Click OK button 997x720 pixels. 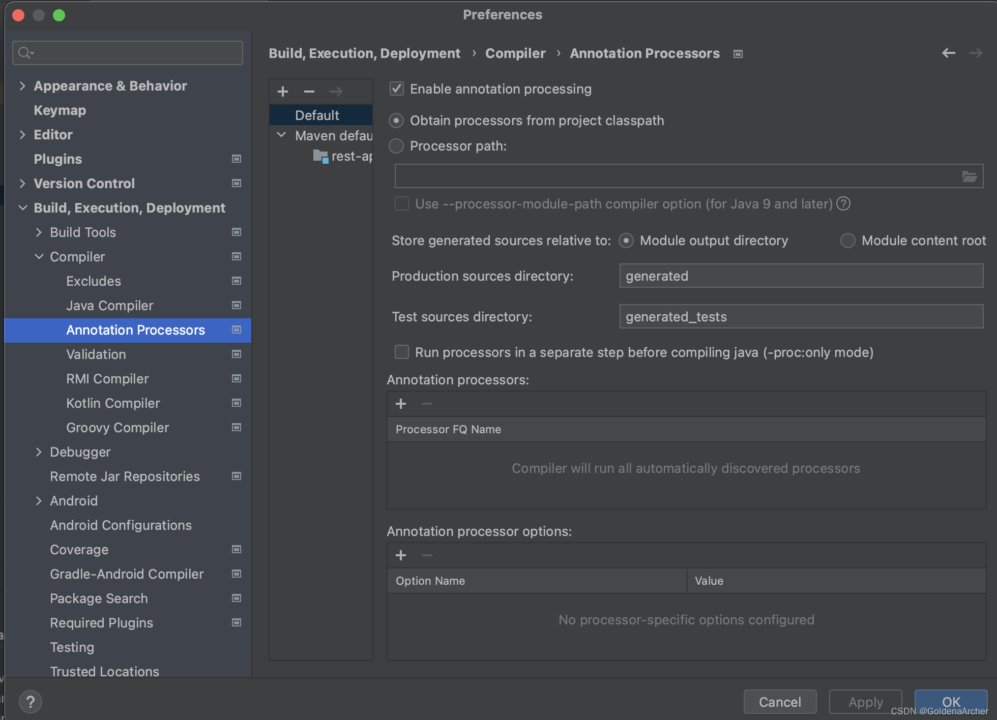point(951,702)
